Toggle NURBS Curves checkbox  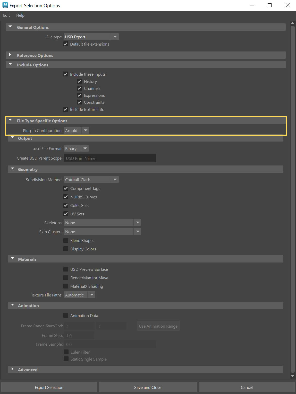[x=66, y=197]
